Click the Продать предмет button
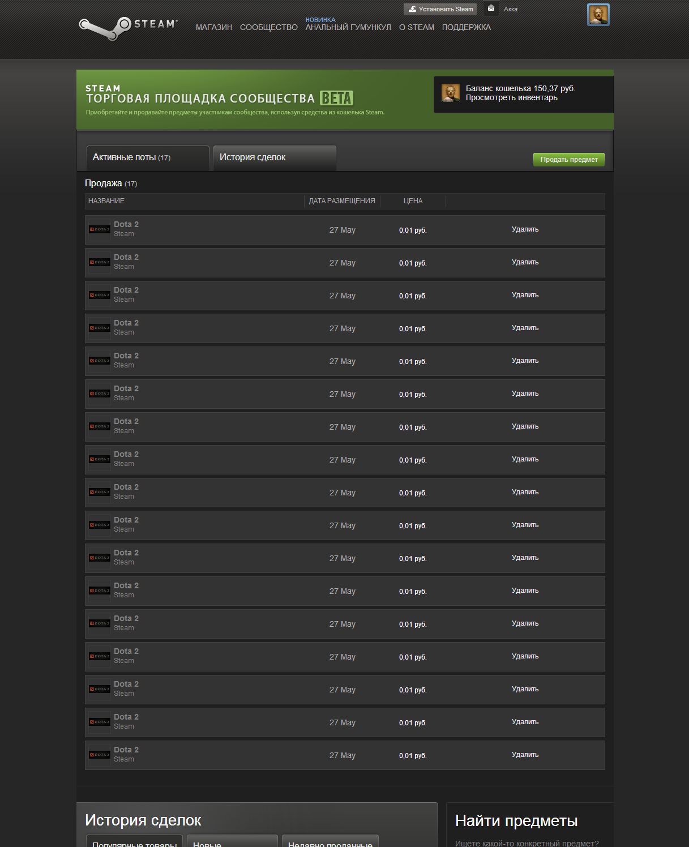This screenshot has height=847, width=689. tap(568, 160)
